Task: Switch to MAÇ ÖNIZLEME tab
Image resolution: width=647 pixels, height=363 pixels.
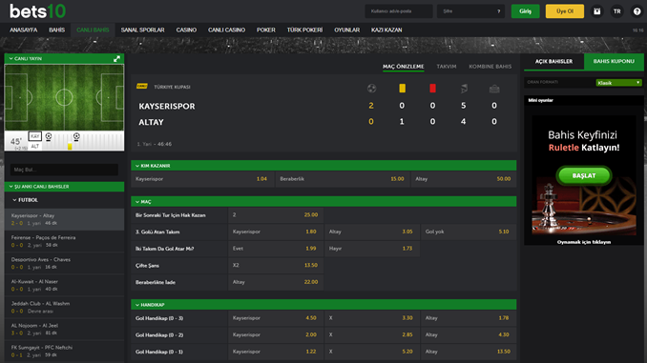Action: 403,67
